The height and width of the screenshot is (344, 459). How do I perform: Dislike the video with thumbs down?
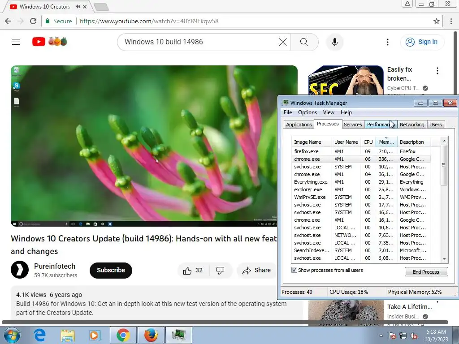pyautogui.click(x=220, y=271)
